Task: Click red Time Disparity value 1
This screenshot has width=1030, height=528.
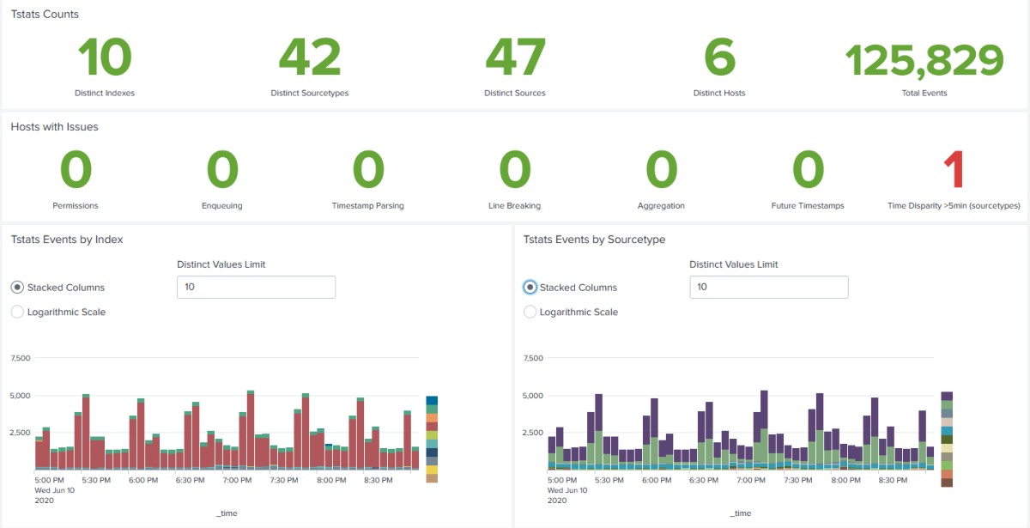Action: [954, 170]
